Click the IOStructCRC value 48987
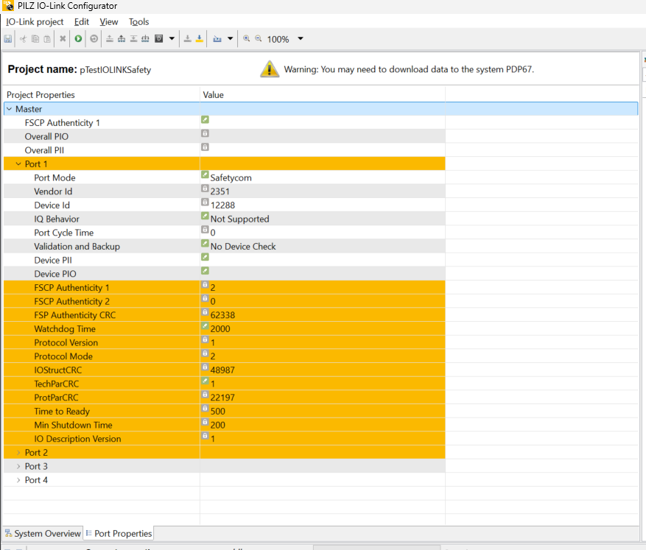Image resolution: width=646 pixels, height=550 pixels. (222, 370)
